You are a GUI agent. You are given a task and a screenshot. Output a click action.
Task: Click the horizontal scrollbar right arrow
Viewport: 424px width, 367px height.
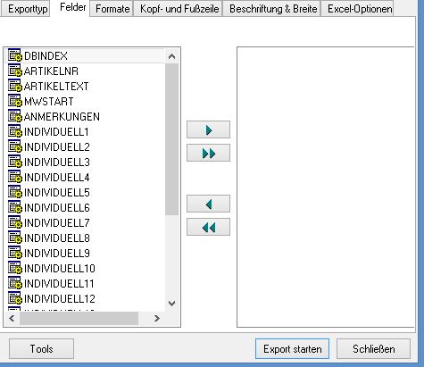point(157,319)
